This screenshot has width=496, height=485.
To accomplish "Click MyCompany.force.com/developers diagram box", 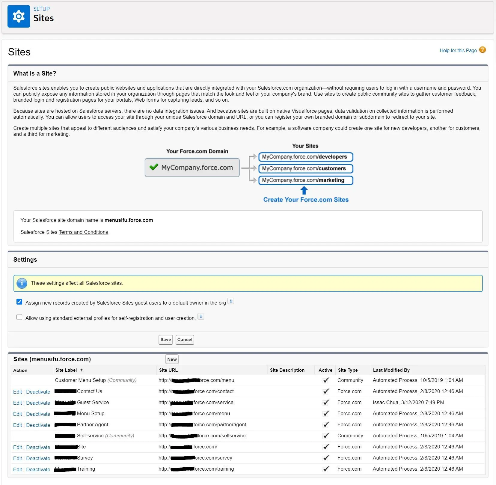I will point(306,157).
